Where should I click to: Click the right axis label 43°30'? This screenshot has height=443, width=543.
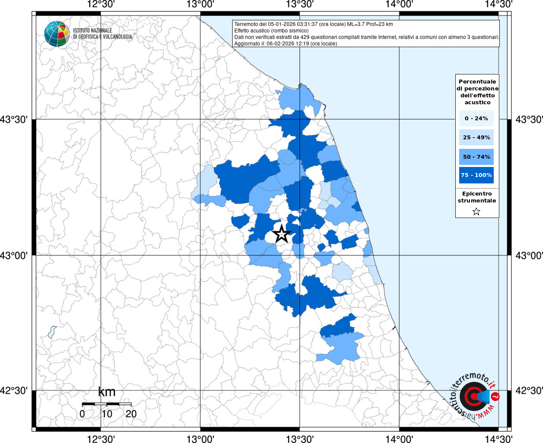tap(529, 119)
